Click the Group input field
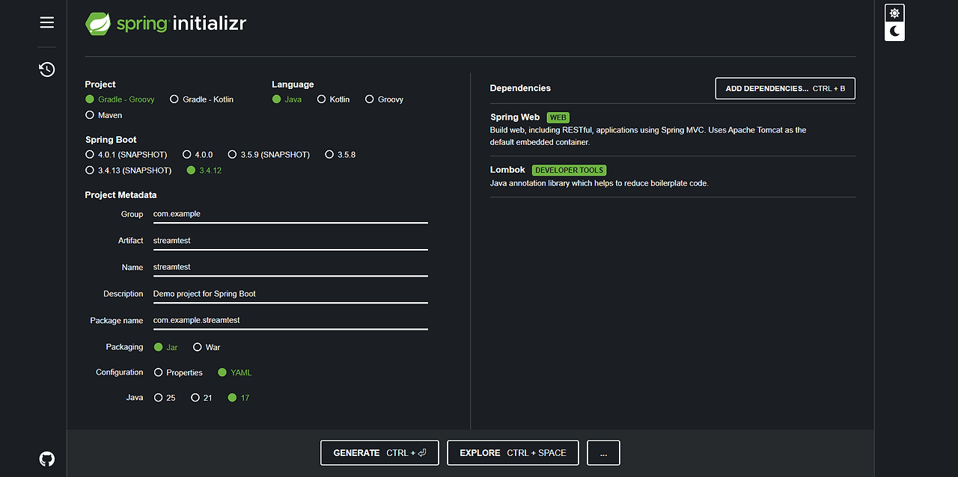Image resolution: width=958 pixels, height=477 pixels. tap(290, 214)
